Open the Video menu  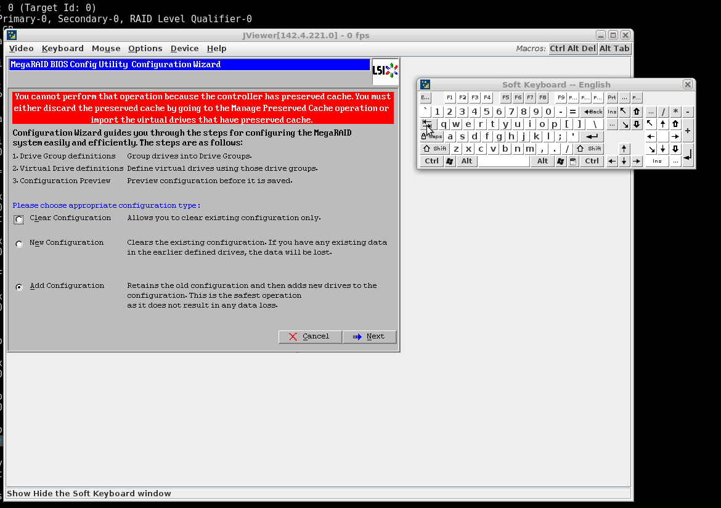(x=21, y=48)
